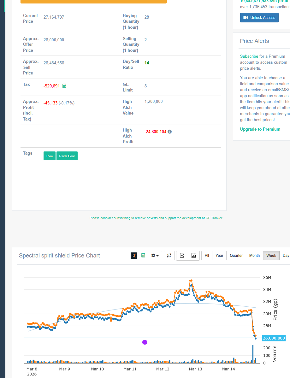The width and height of the screenshot is (290, 378).
Task: Click the GE Limit value 8
Action: (145, 86)
